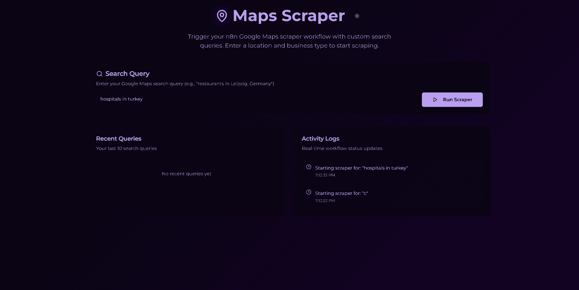Click timestamp 7:12:33 PM

325,175
